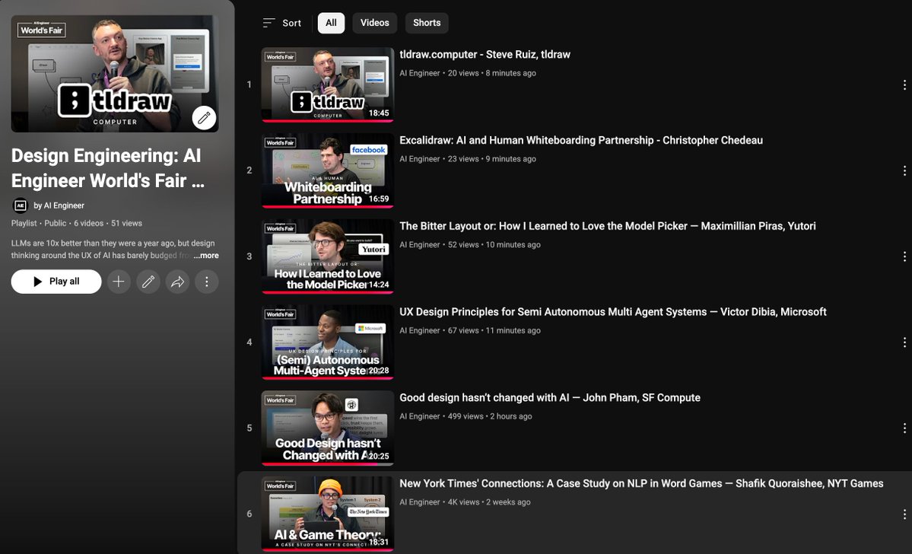Click the tldraw video thumbnail in list
Viewport: 912px width, 554px height.
[x=328, y=85]
